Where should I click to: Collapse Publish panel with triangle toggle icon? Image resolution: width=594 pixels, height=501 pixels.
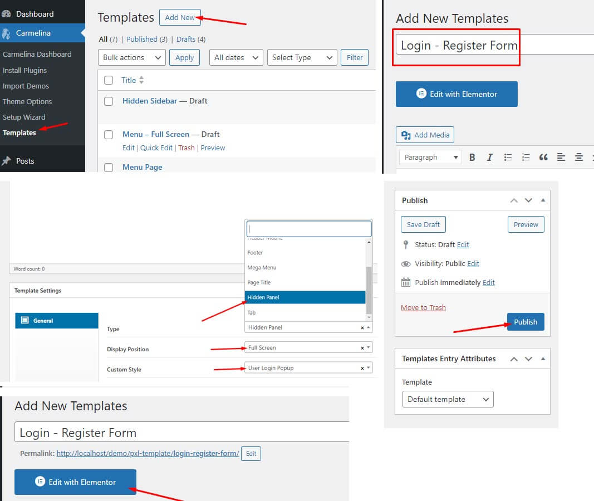pos(543,200)
